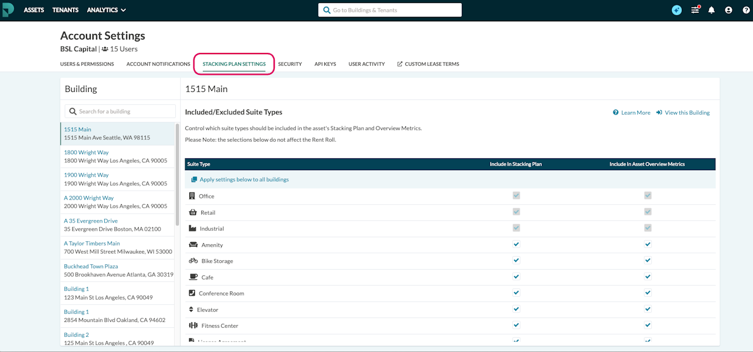Open the AI sparkle assistant icon

tap(677, 10)
